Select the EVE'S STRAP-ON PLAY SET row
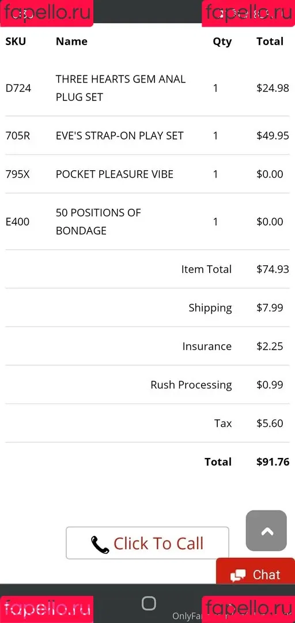Screen dimensions: 295x623 (x=147, y=136)
